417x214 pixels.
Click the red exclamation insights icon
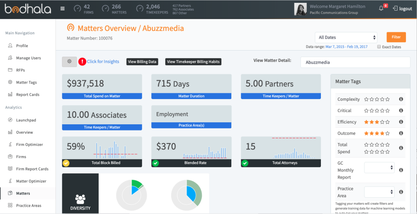tap(82, 62)
